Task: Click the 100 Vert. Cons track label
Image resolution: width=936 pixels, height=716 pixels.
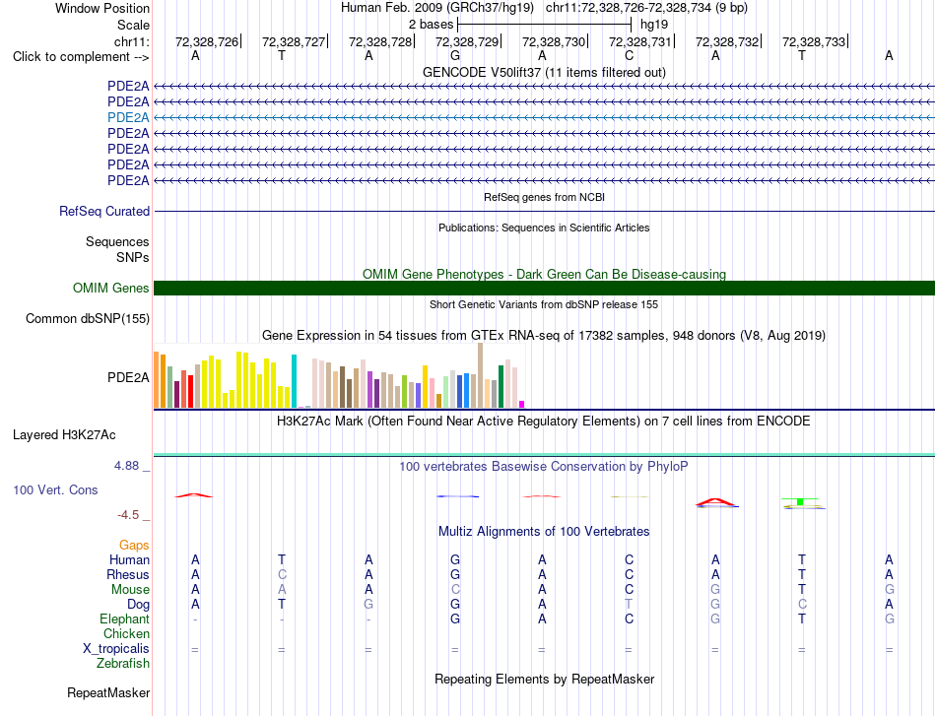Action: [55, 489]
